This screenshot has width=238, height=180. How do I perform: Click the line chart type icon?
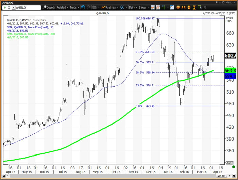153,7
